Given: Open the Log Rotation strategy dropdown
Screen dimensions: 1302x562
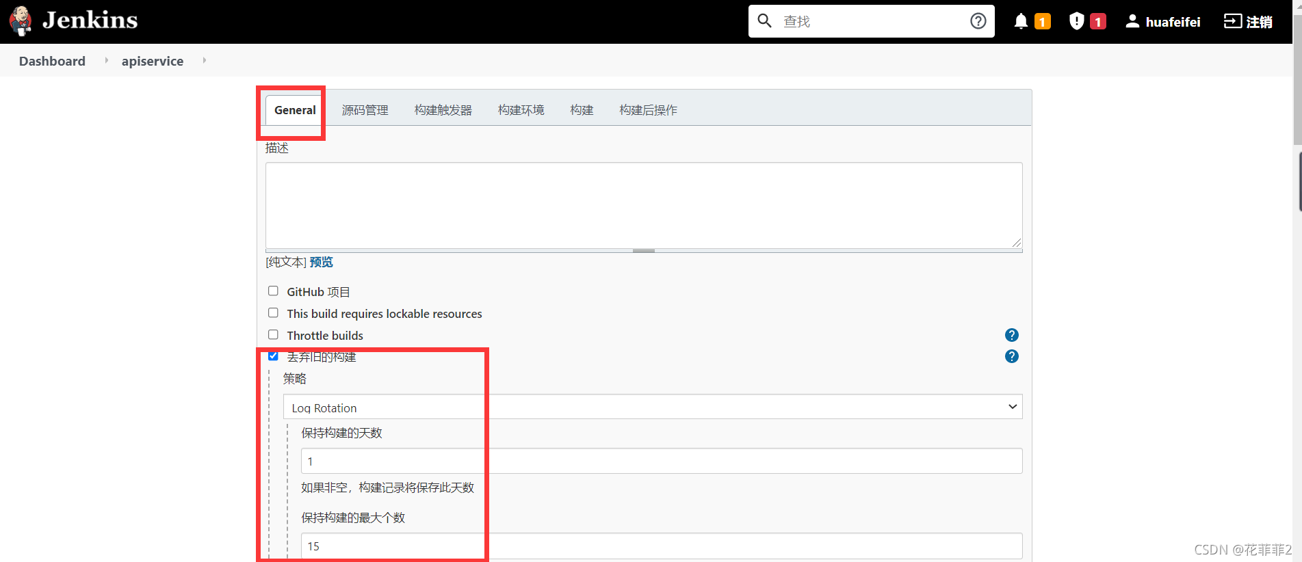Looking at the screenshot, I should [653, 407].
